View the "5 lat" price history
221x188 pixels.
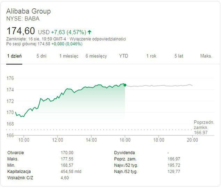(179, 56)
